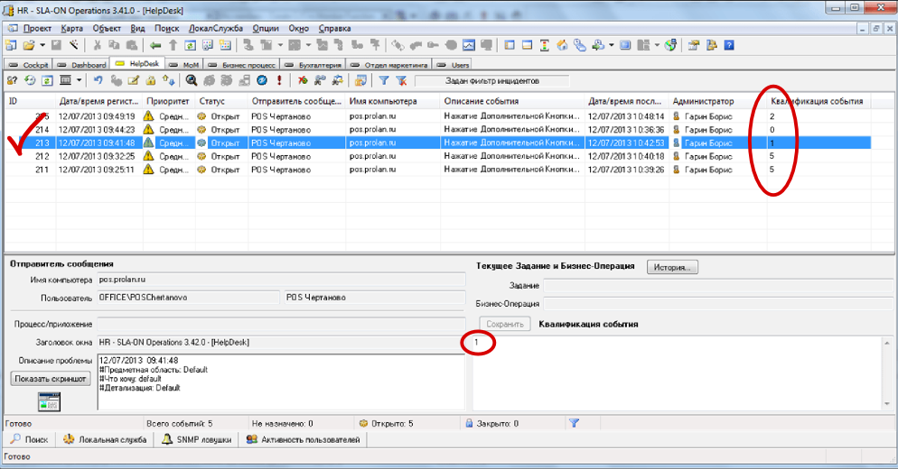The width and height of the screenshot is (898, 469).
Task: Click the blue question mark help icon
Action: pos(729,45)
